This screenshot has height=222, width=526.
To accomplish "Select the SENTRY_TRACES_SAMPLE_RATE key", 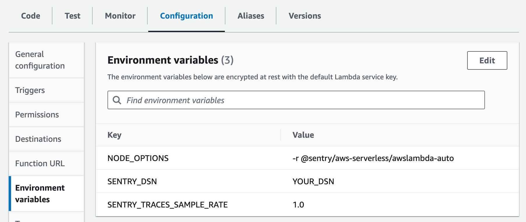I will [x=167, y=205].
